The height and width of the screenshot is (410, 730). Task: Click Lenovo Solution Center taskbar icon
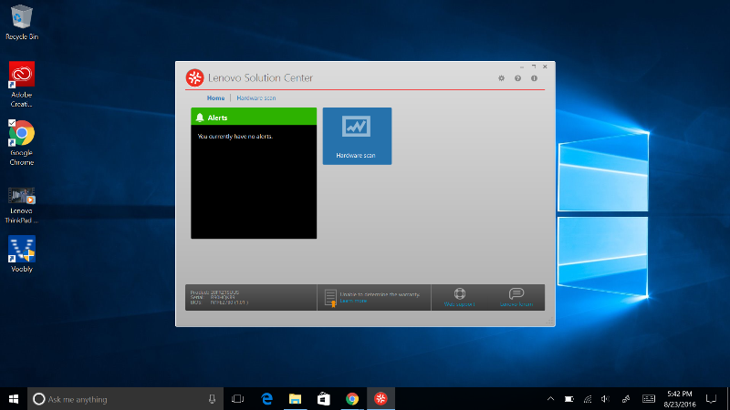click(x=381, y=399)
